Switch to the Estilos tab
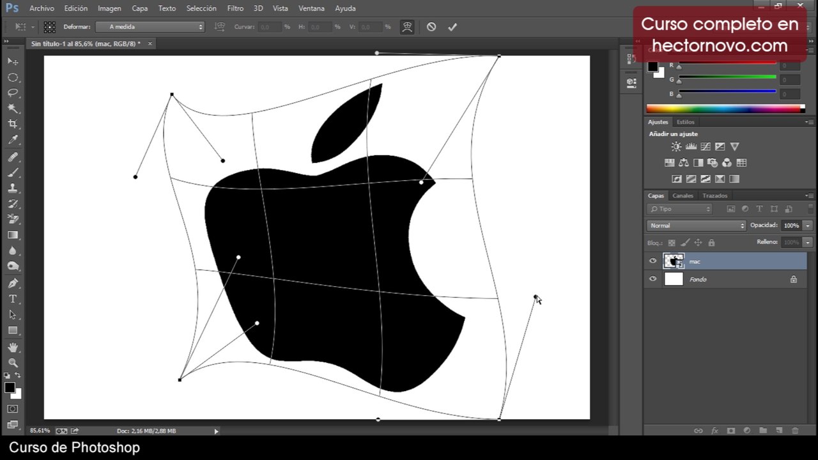 [x=686, y=121]
